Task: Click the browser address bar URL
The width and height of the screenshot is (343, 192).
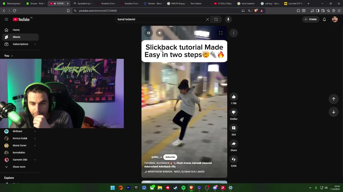Action: [x=98, y=11]
